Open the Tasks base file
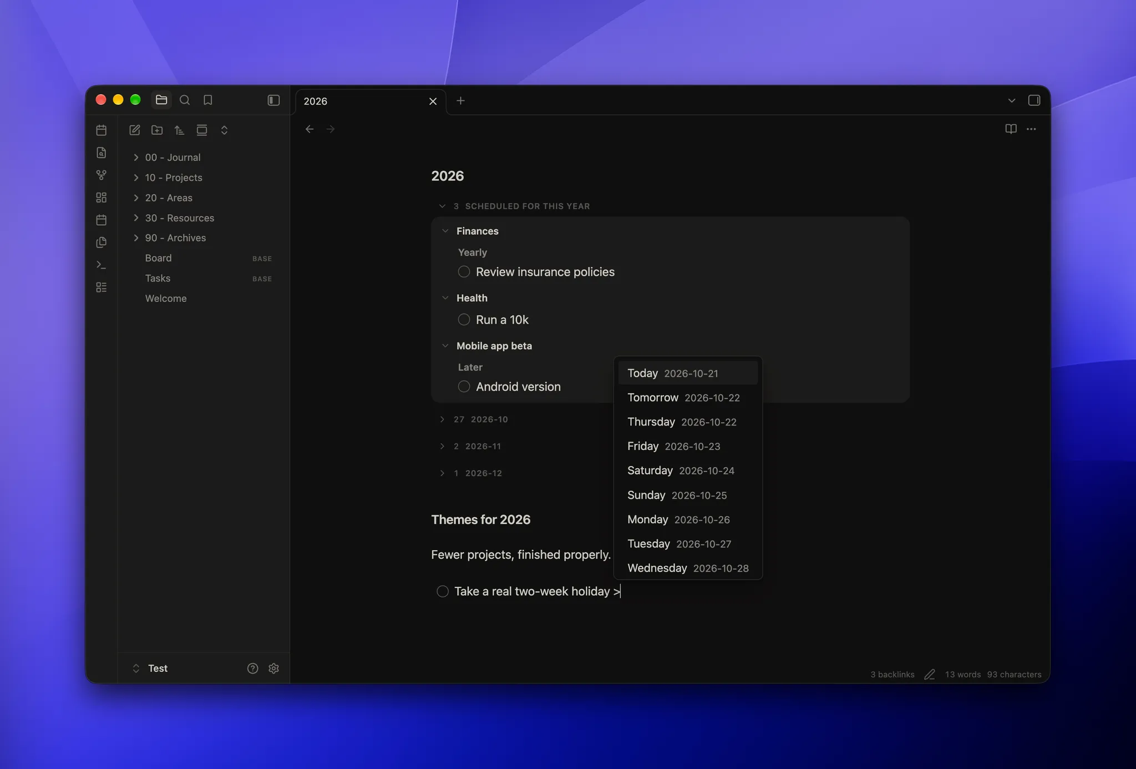Viewport: 1136px width, 769px height. coord(204,279)
